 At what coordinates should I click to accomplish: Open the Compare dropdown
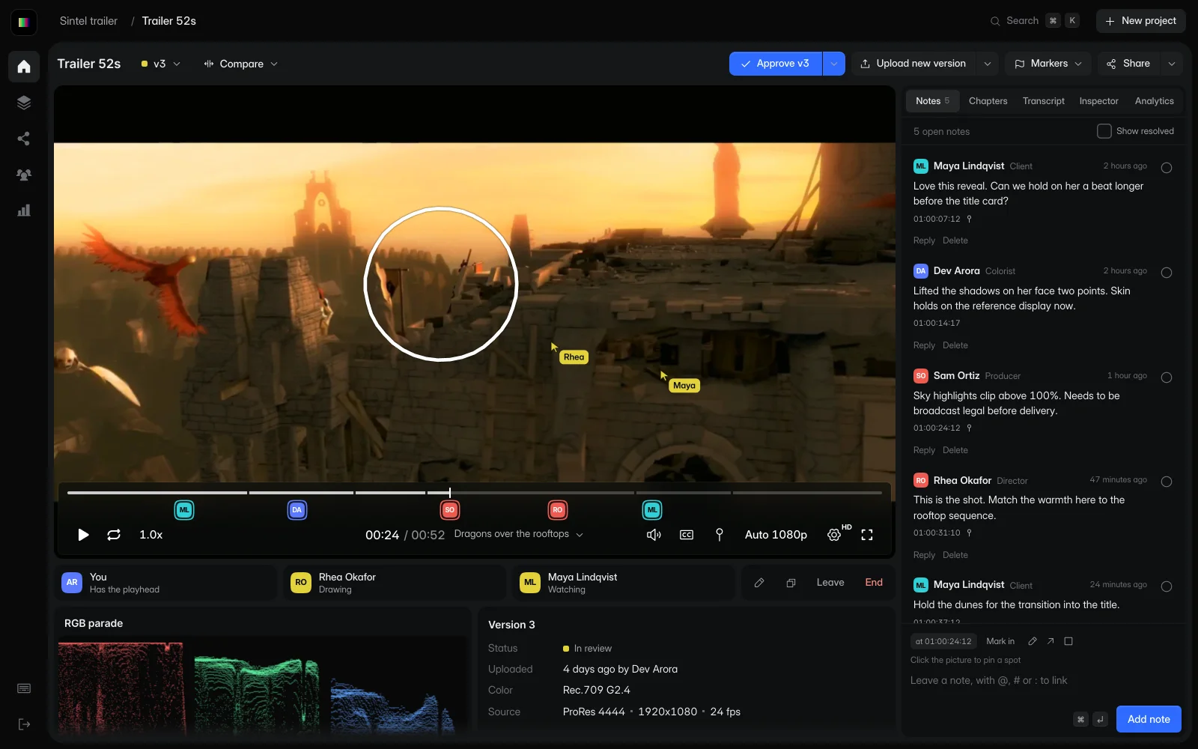pos(241,64)
